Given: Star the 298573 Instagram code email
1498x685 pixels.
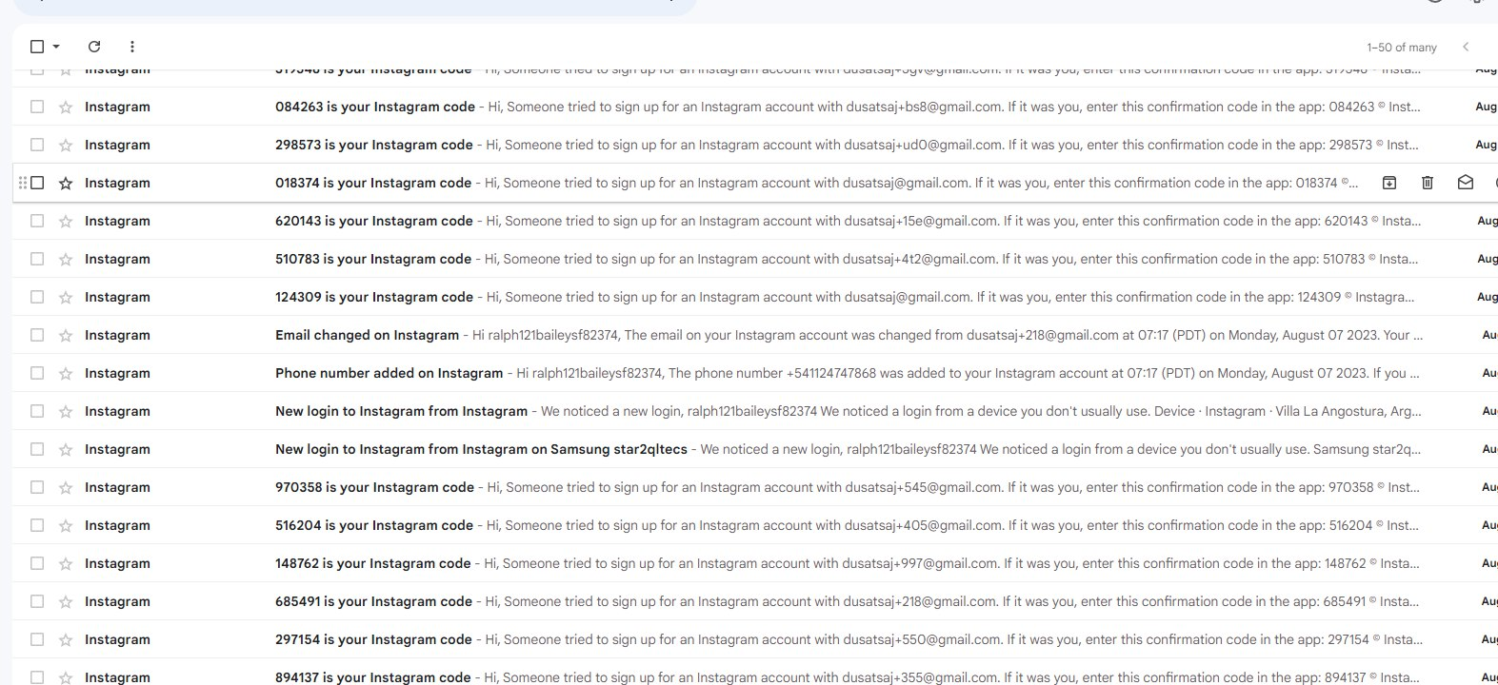Looking at the screenshot, I should click(x=66, y=145).
